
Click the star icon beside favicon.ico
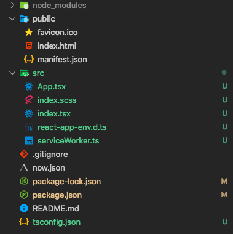pos(29,33)
